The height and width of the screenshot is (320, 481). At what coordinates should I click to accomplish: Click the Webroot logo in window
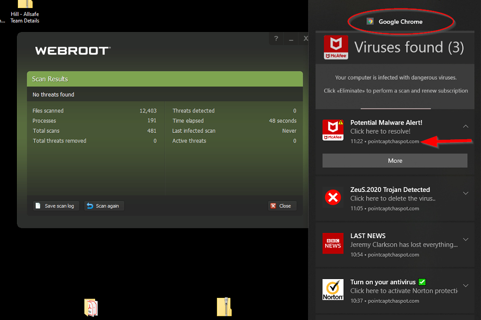tap(72, 51)
